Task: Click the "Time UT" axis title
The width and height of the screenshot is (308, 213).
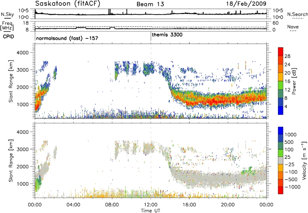Action: pyautogui.click(x=151, y=211)
